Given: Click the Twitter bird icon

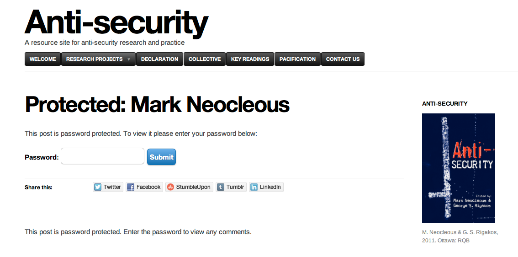Looking at the screenshot, I should click(98, 187).
